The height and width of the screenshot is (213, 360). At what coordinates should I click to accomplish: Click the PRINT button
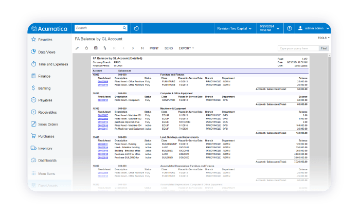154,48
